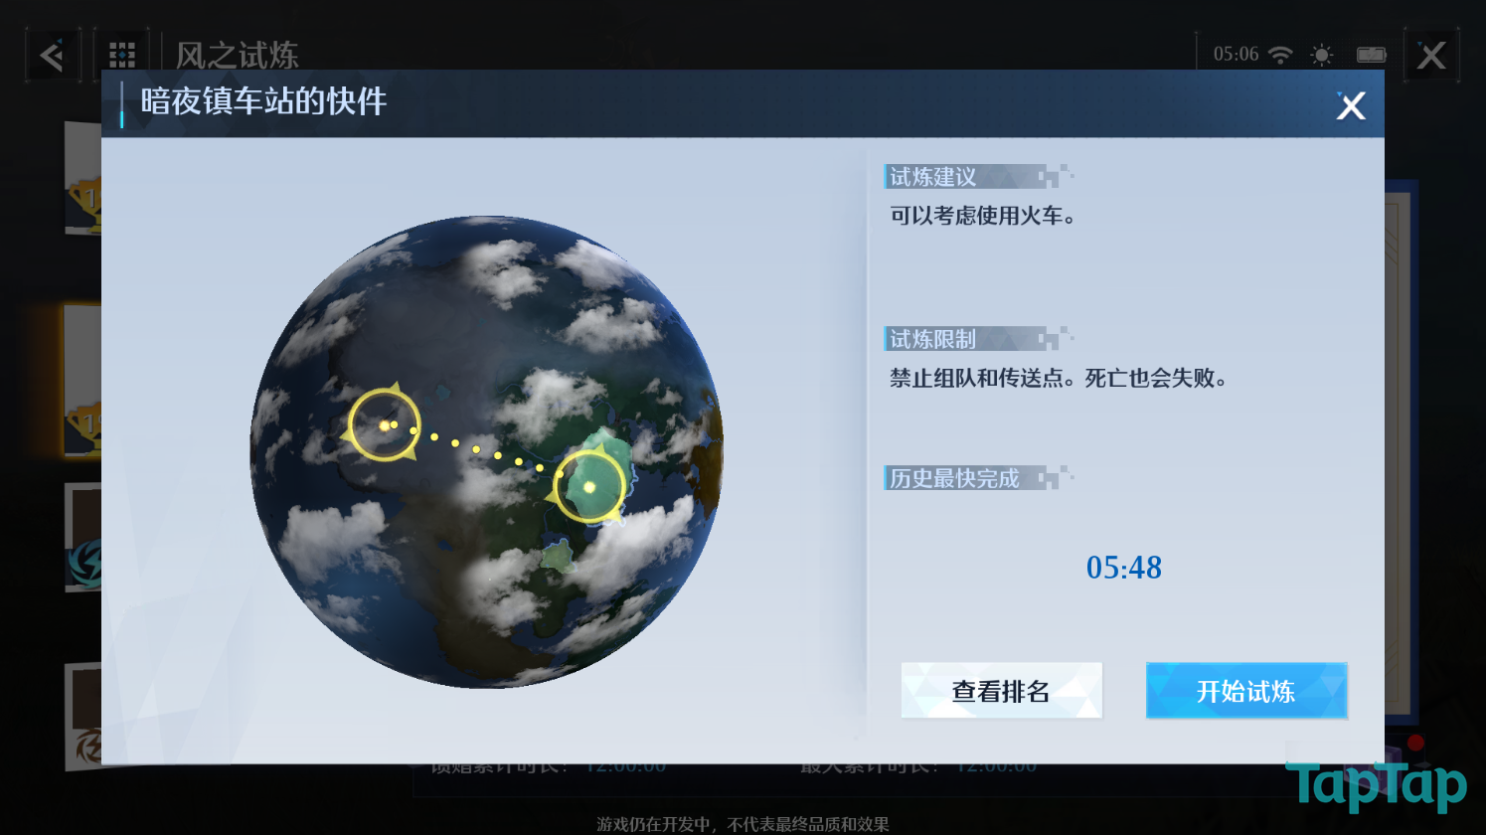Click the wifi signal icon
The width and height of the screenshot is (1486, 835).
[x=1280, y=55]
